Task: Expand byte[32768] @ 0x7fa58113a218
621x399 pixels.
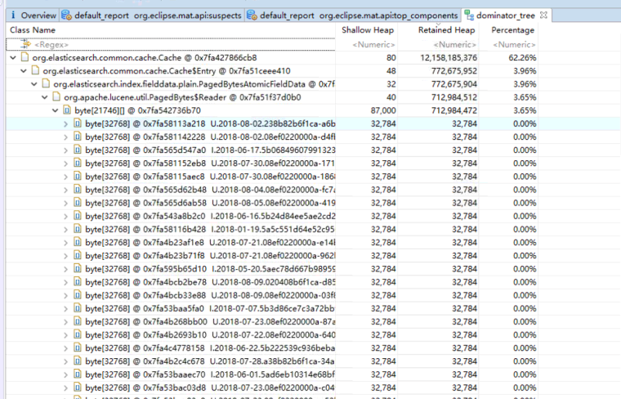Action: pyautogui.click(x=65, y=124)
